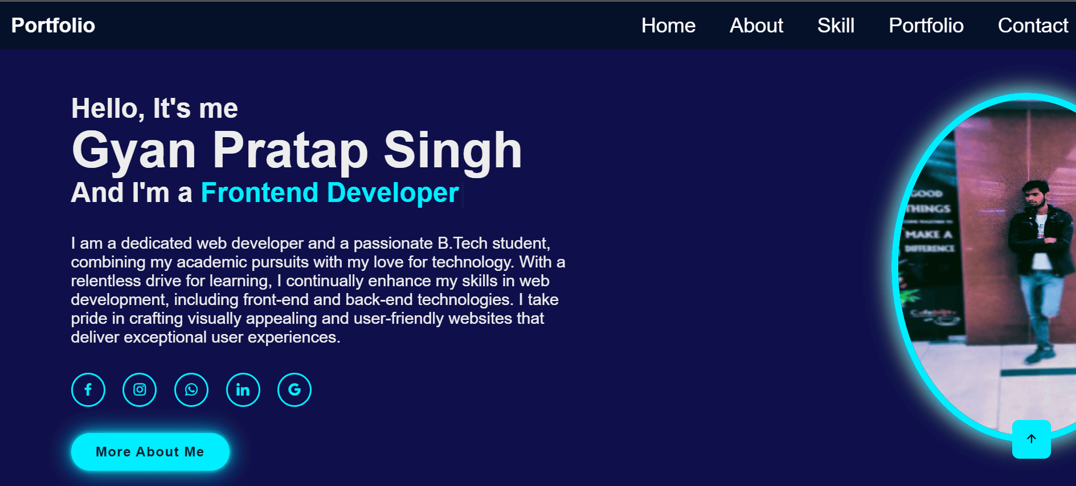Click the "Hello, It's me" greeting
Image resolution: width=1076 pixels, height=486 pixels.
pos(154,108)
